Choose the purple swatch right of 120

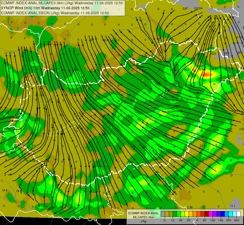(x=215, y=214)
